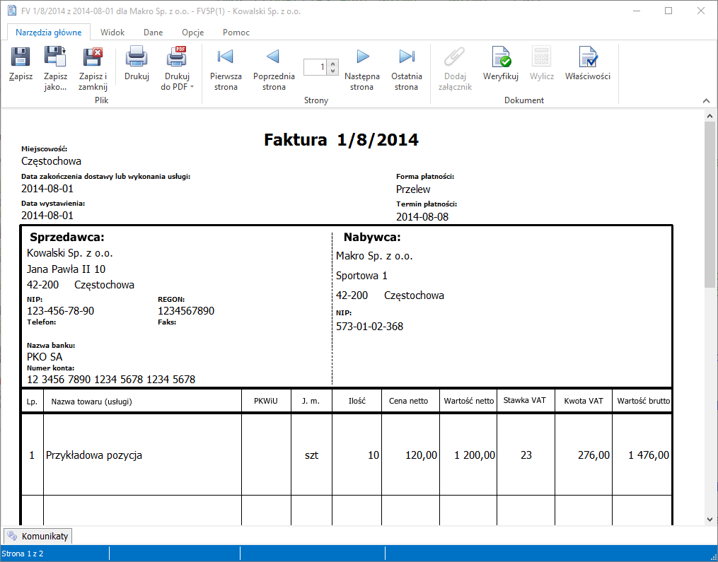Show the Komunikaty panel
Screen dimensions: 718x562
[37, 536]
